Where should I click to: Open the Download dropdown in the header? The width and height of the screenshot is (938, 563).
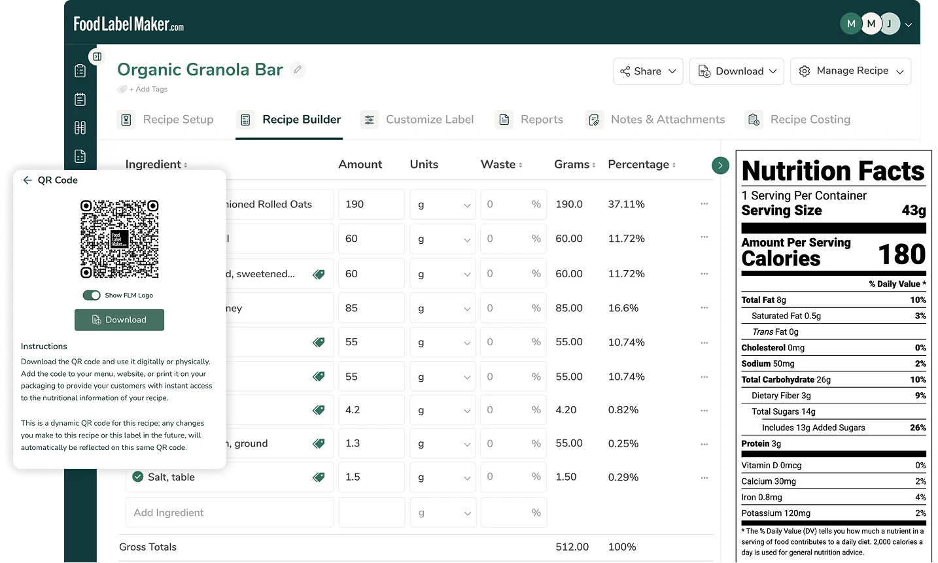click(x=737, y=71)
